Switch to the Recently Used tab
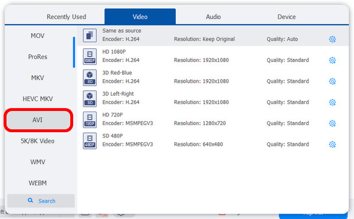 66,17
